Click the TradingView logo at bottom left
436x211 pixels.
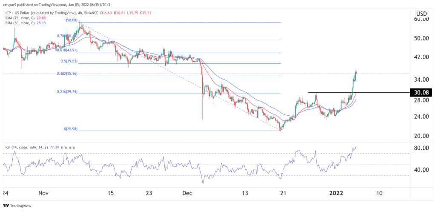click(x=17, y=206)
